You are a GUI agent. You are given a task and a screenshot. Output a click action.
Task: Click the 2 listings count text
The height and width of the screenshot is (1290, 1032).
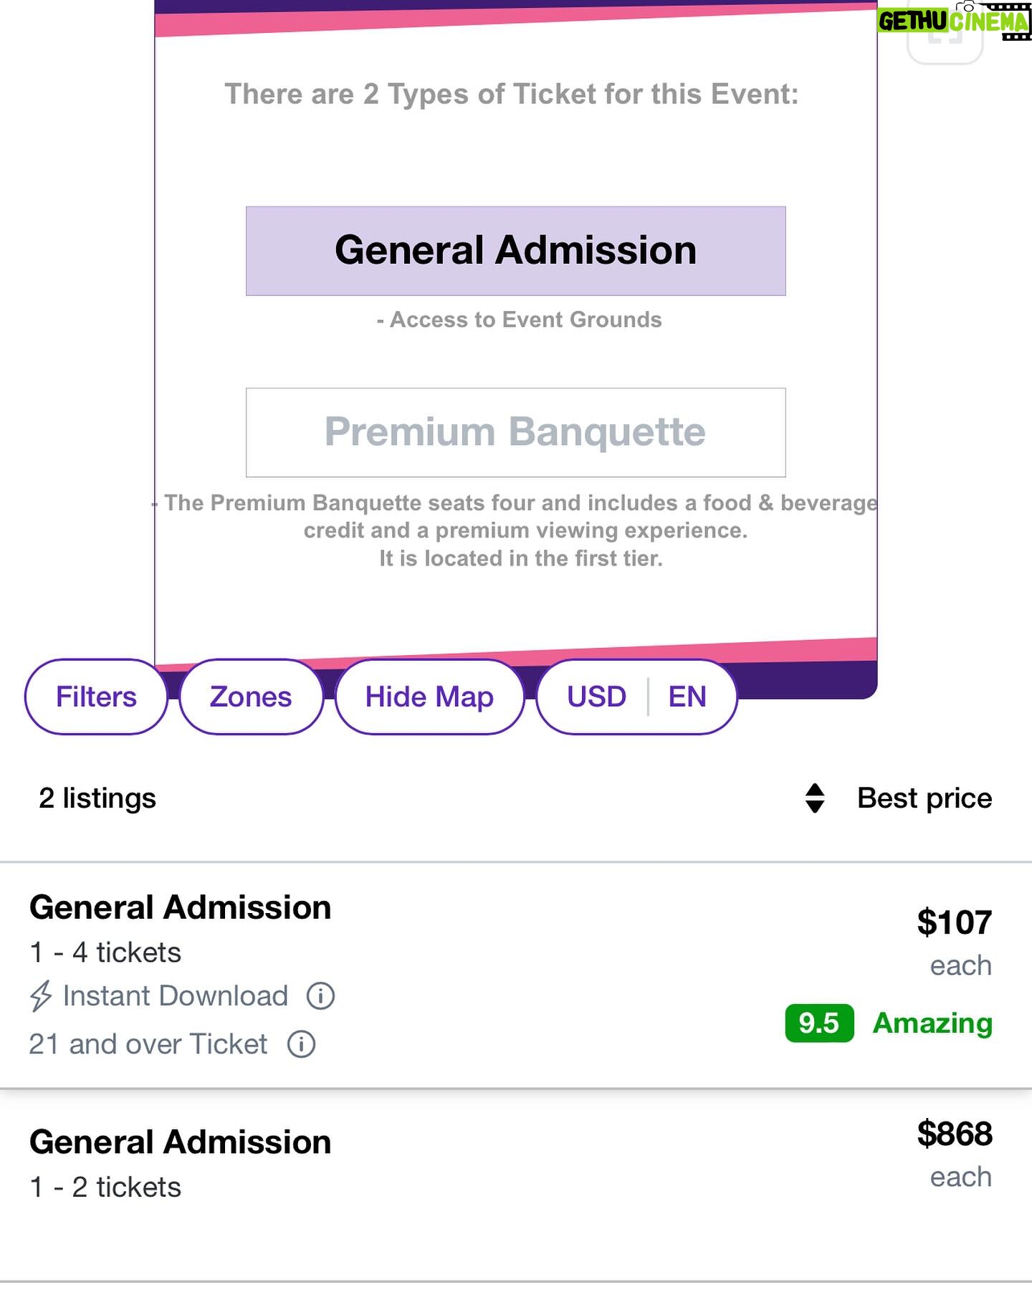pyautogui.click(x=97, y=798)
